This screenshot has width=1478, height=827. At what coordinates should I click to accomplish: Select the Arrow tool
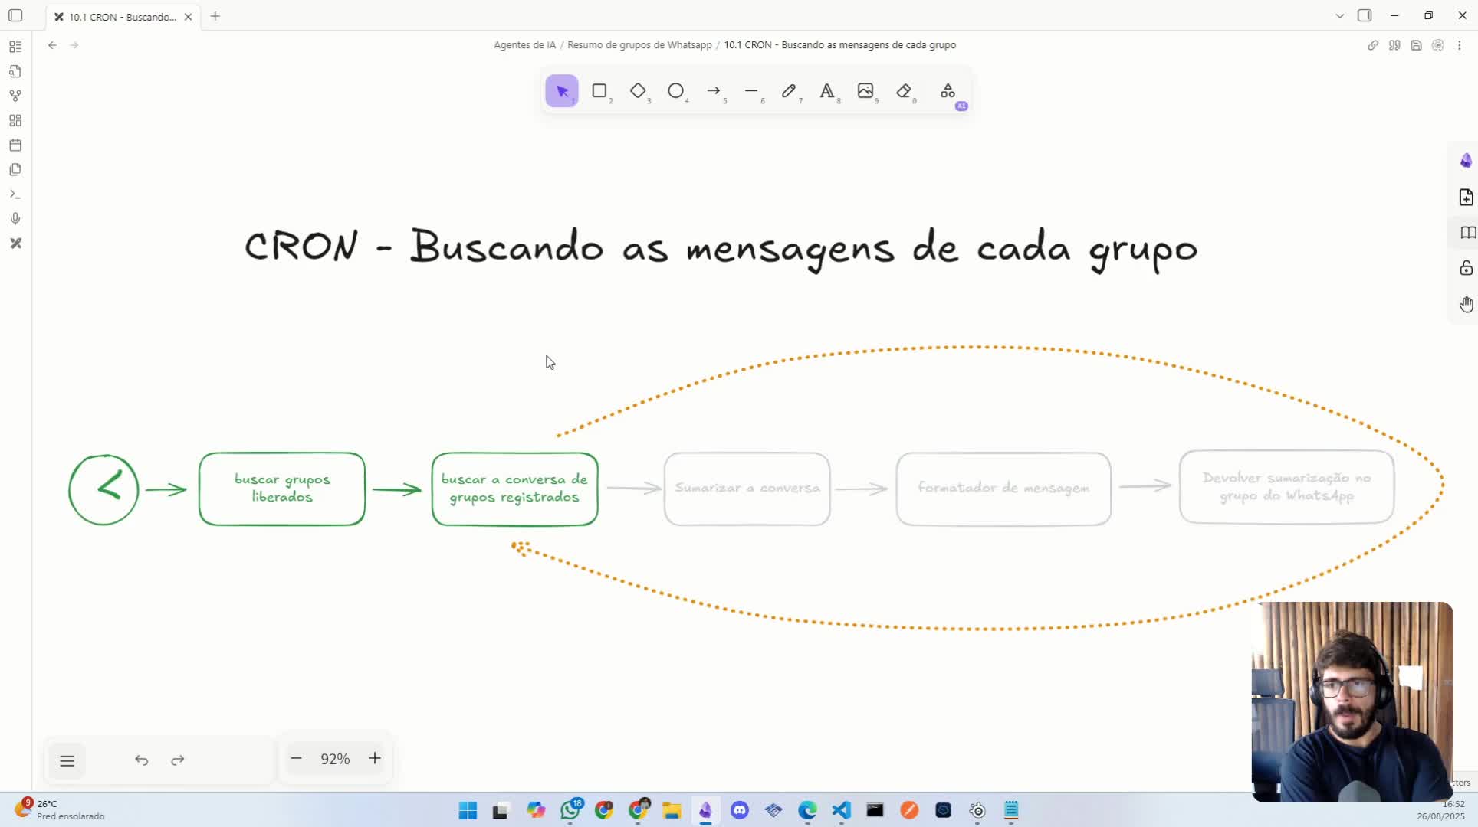[x=714, y=91]
